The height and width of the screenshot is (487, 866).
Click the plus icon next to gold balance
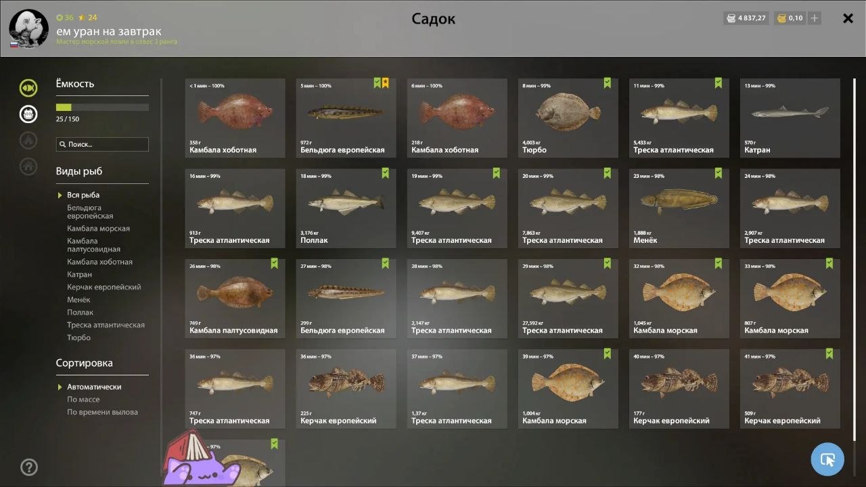tap(815, 18)
